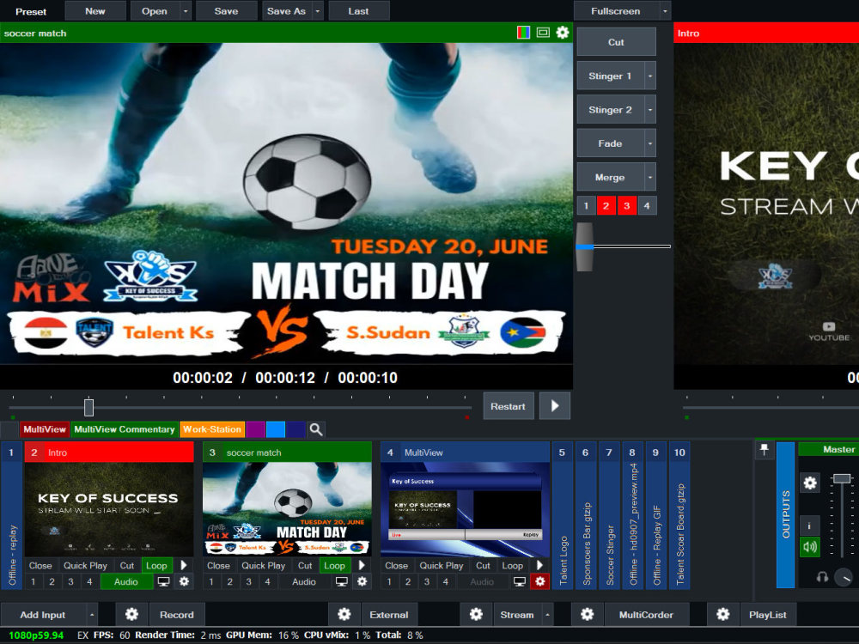Expand Merge transition dropdown arrow
859x644 pixels.
tap(649, 178)
